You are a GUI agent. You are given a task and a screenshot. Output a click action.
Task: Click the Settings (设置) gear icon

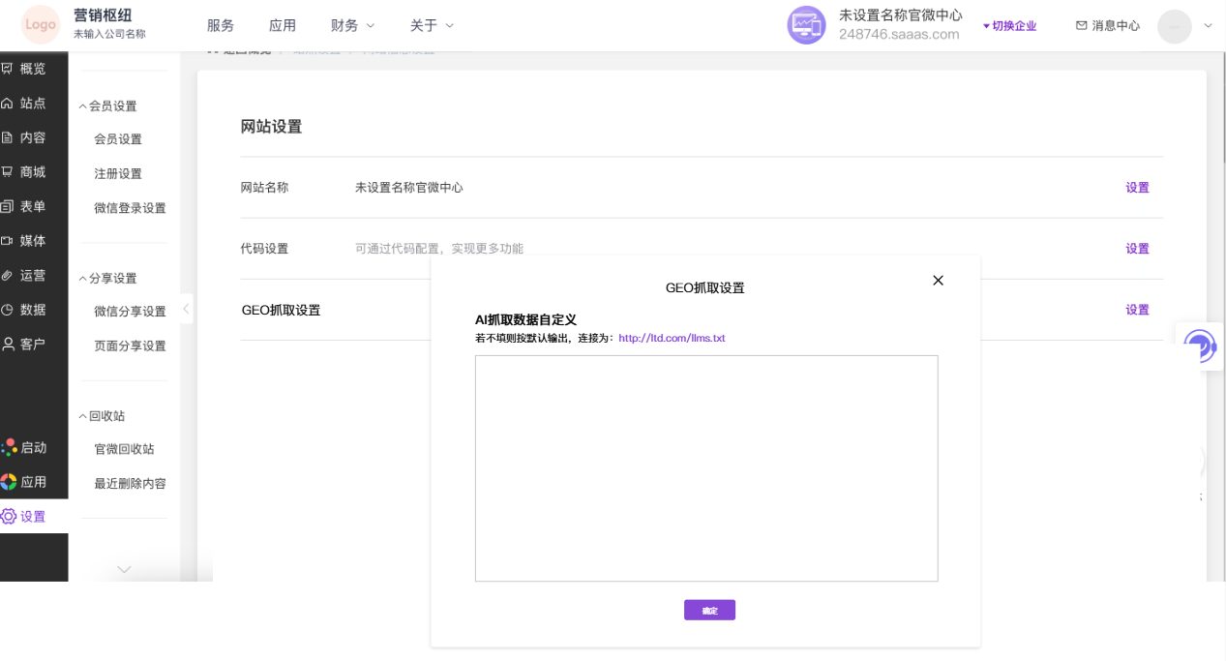click(9, 517)
